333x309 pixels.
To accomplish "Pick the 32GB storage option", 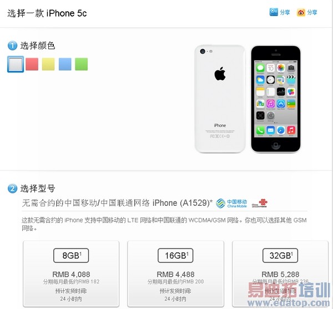I will pyautogui.click(x=280, y=256).
